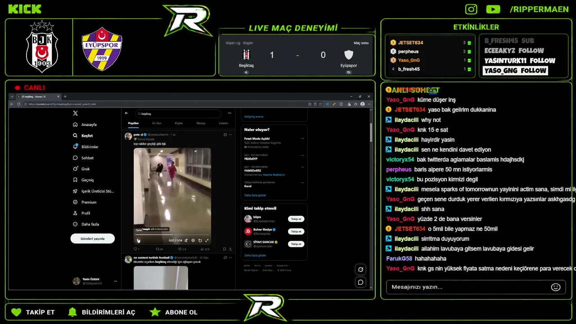Select the beşiktaş browser tab
Viewport: 576px width, 324px height.
tap(38, 96)
